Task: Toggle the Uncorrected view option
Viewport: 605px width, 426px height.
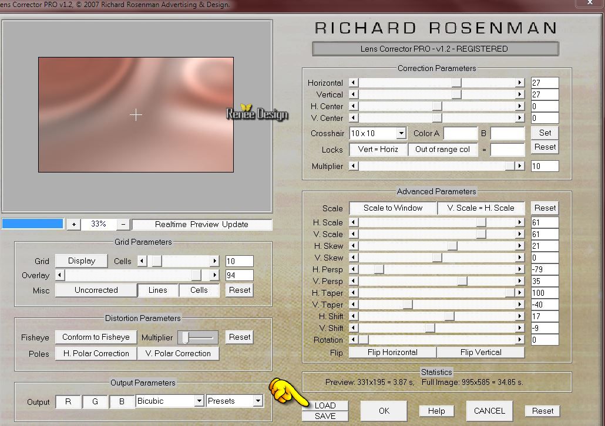Action: [x=96, y=290]
